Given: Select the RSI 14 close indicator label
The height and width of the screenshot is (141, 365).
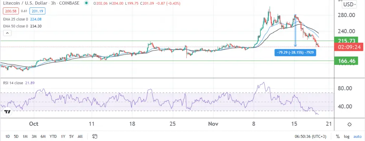Looking at the screenshot, I should pyautogui.click(x=13, y=83).
